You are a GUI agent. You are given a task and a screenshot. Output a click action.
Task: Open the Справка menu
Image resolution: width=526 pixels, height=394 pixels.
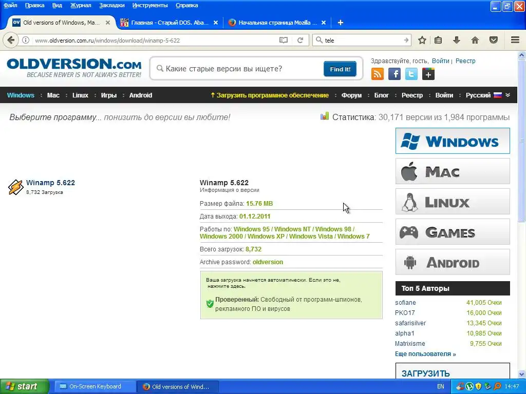click(186, 5)
